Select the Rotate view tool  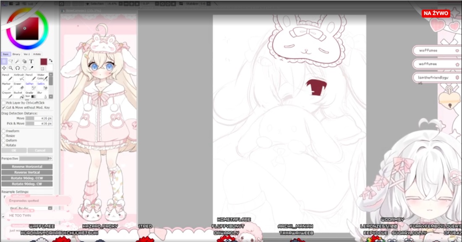pyautogui.click(x=18, y=68)
